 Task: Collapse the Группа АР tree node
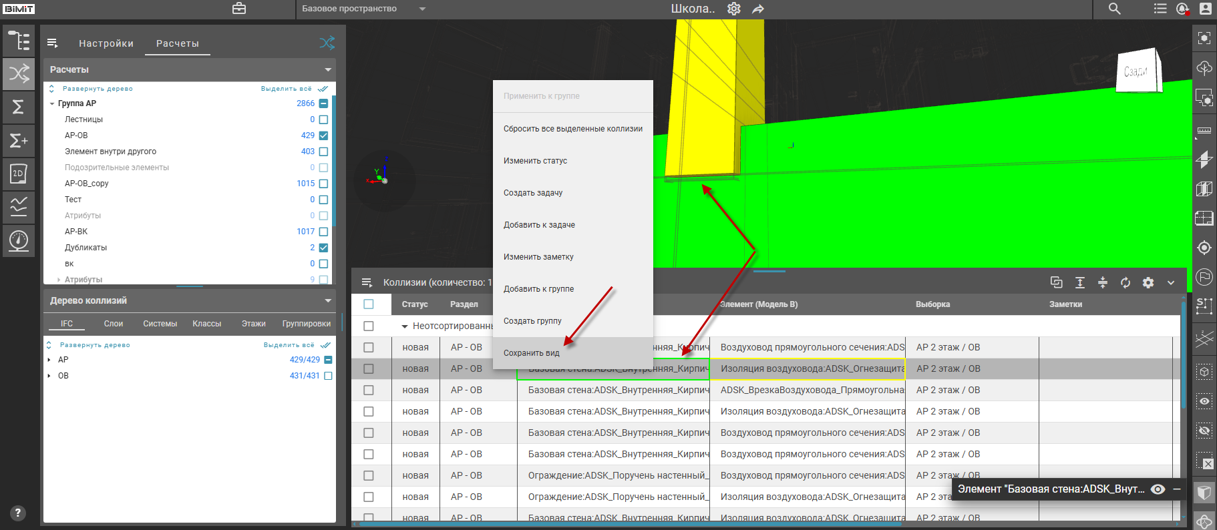(52, 103)
